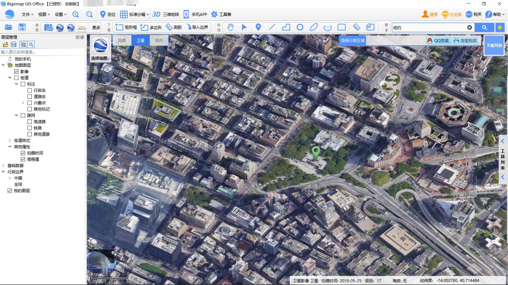Select the 多边形 polygon download tool
Screen dimensions: 508x285
(151, 27)
